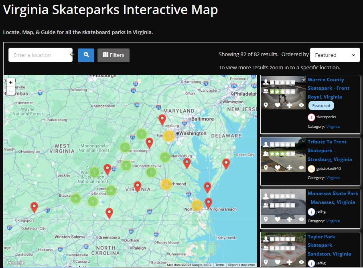Click the location pin icon on Warren County card
The image size is (363, 268).
(266, 105)
